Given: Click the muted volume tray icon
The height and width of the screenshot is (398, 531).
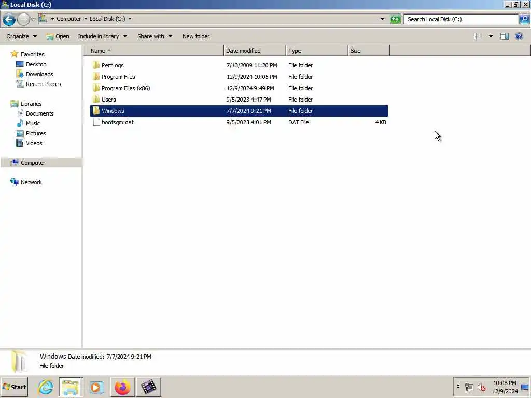Looking at the screenshot, I should tap(481, 387).
